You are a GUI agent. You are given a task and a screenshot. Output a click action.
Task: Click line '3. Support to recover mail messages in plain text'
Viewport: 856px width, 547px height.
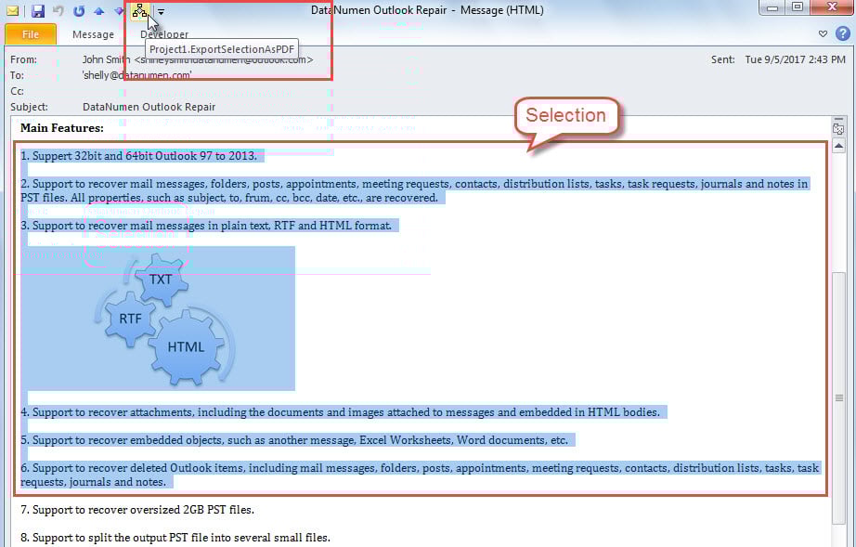point(206,226)
